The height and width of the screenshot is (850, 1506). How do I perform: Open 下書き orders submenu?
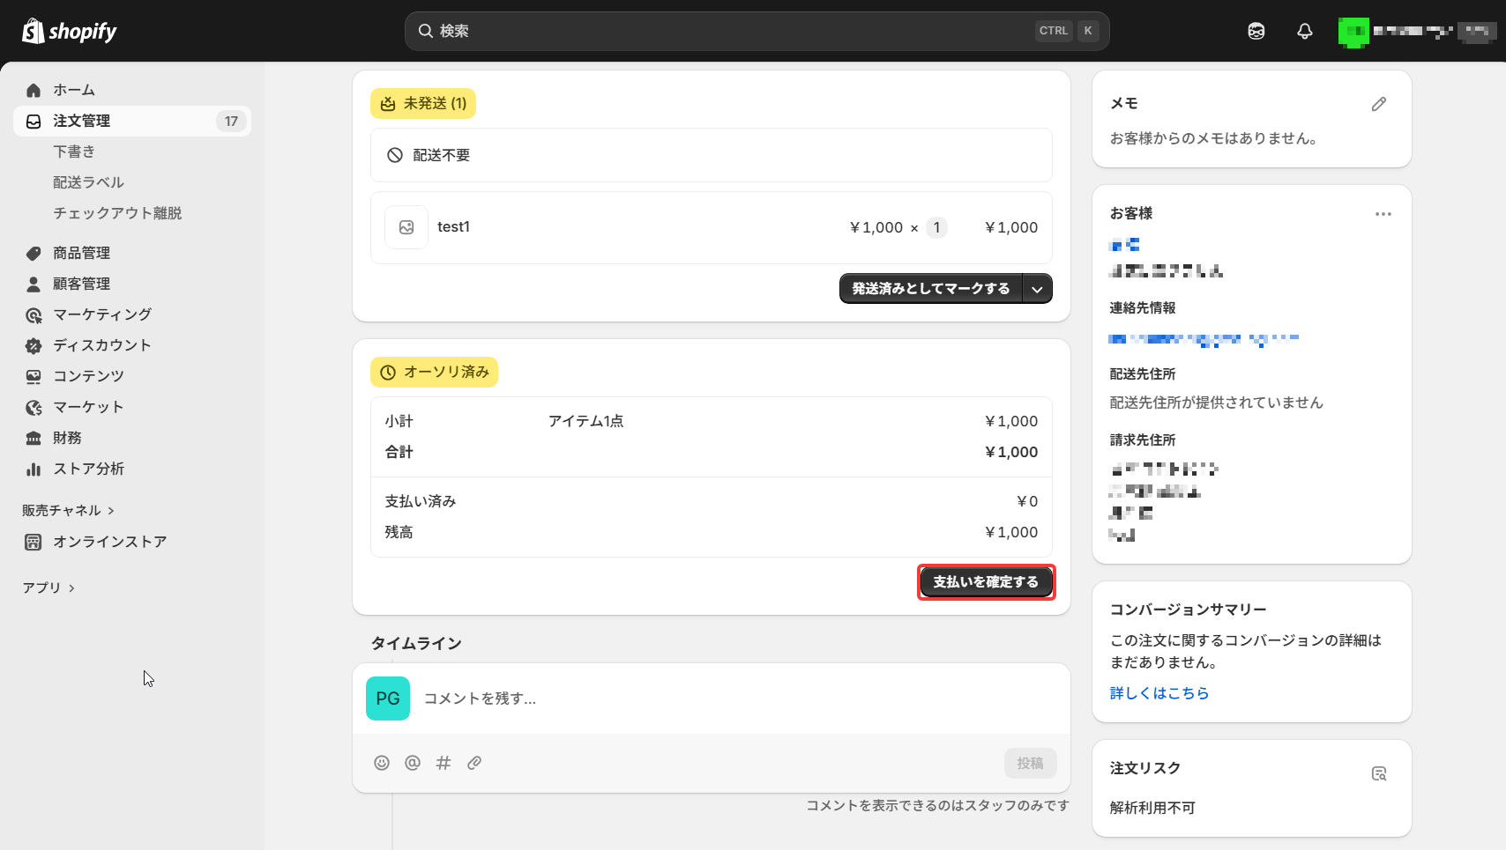(74, 152)
